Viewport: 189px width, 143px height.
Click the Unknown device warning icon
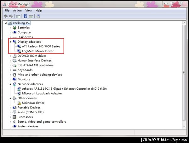(19, 103)
